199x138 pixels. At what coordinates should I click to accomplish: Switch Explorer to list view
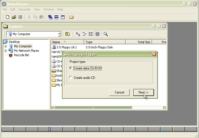(x=91, y=34)
